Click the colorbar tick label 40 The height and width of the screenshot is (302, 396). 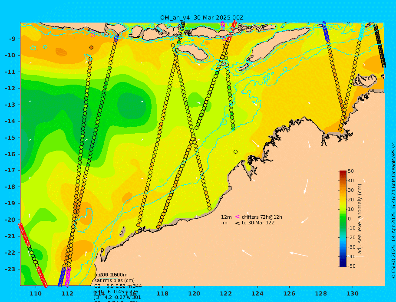click(351, 181)
